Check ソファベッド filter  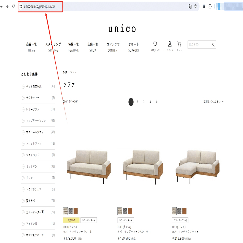(x=23, y=155)
